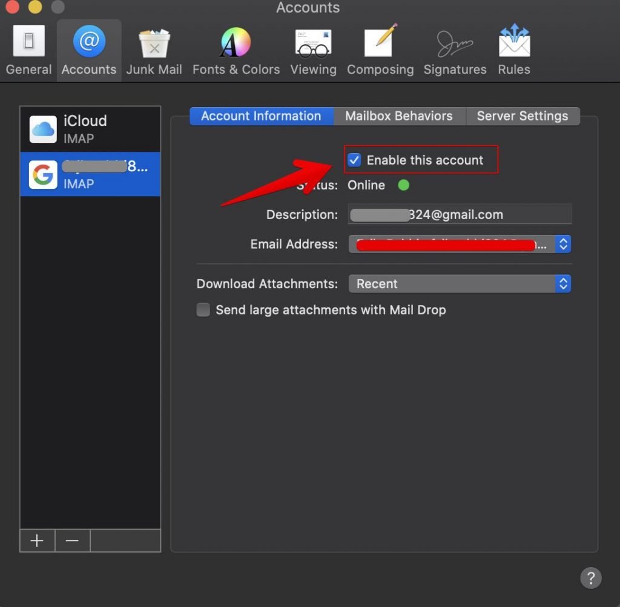Open Junk Mail settings icon
The width and height of the screenshot is (620, 607).
pos(154,44)
